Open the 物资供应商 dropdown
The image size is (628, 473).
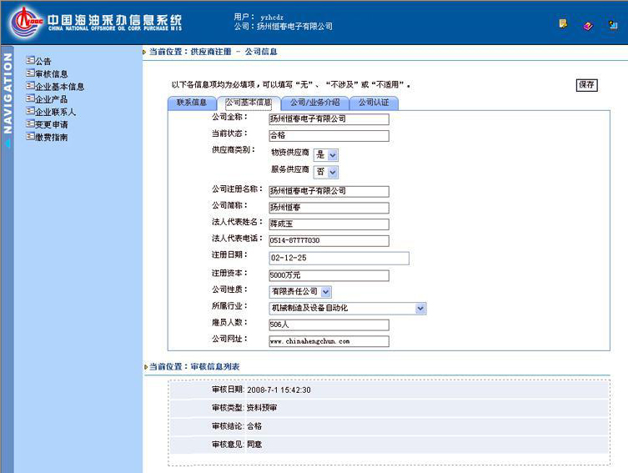pos(326,154)
